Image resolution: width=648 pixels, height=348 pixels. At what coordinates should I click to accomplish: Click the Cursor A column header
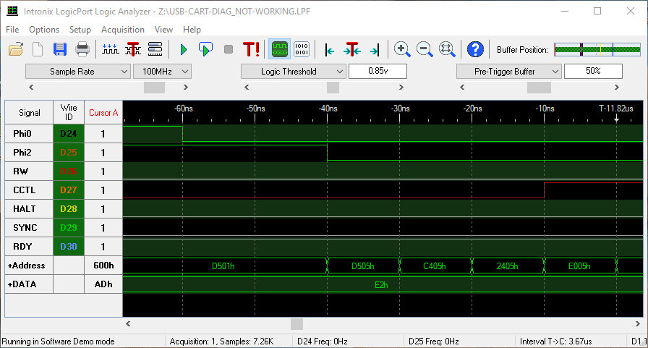click(x=103, y=113)
